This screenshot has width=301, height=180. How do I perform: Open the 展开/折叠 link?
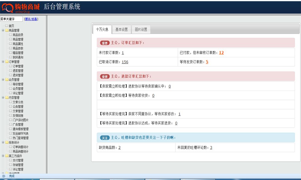tap(31, 19)
